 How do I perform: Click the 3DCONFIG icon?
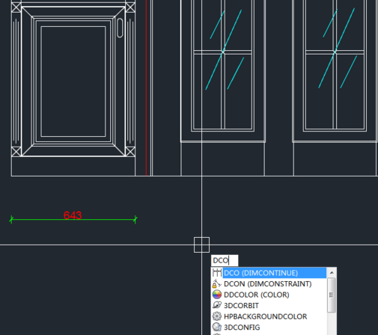[x=217, y=327]
